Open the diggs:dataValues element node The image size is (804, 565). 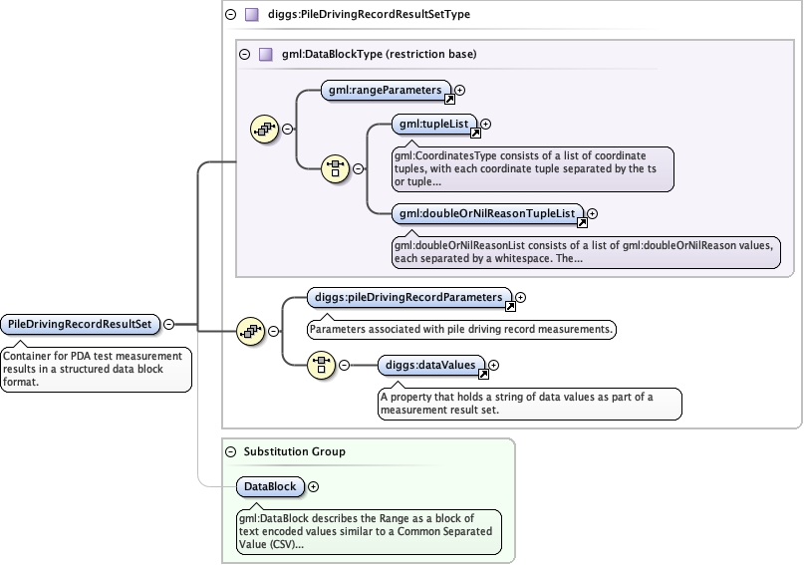click(x=430, y=365)
